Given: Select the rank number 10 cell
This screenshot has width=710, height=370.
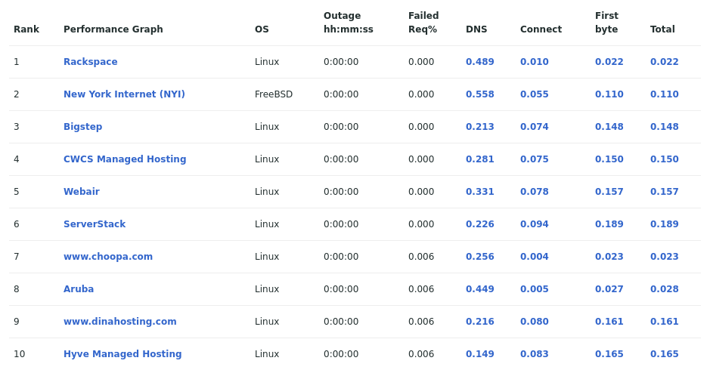Looking at the screenshot, I should (x=19, y=353).
